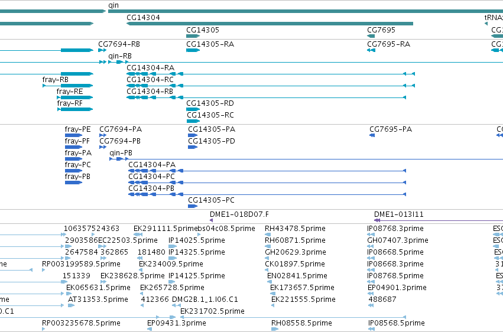This screenshot has width=503, height=332.
Task: Select transcript CG14304-RB
Action: (150, 92)
